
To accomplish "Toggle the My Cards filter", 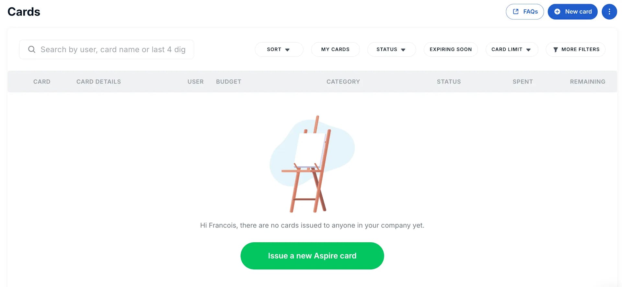I will point(335,49).
